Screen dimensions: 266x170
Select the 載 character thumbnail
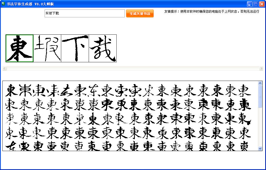(x=103, y=48)
